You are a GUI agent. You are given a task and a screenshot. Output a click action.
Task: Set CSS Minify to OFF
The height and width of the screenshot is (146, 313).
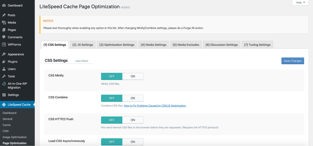(112, 76)
